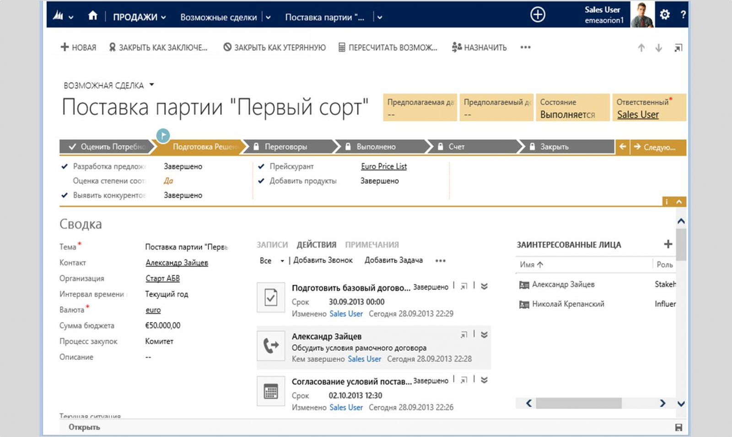Open help using the question mark icon
This screenshot has height=437, width=732.
[x=683, y=15]
